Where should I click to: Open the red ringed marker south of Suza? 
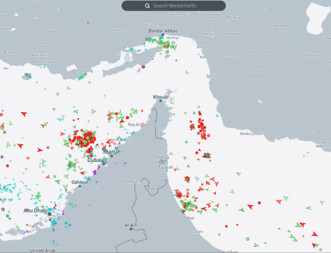pyautogui.click(x=143, y=67)
